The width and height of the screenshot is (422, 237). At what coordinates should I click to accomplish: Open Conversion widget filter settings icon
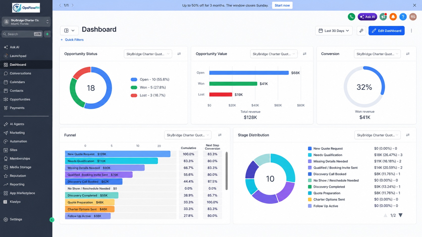(408, 54)
